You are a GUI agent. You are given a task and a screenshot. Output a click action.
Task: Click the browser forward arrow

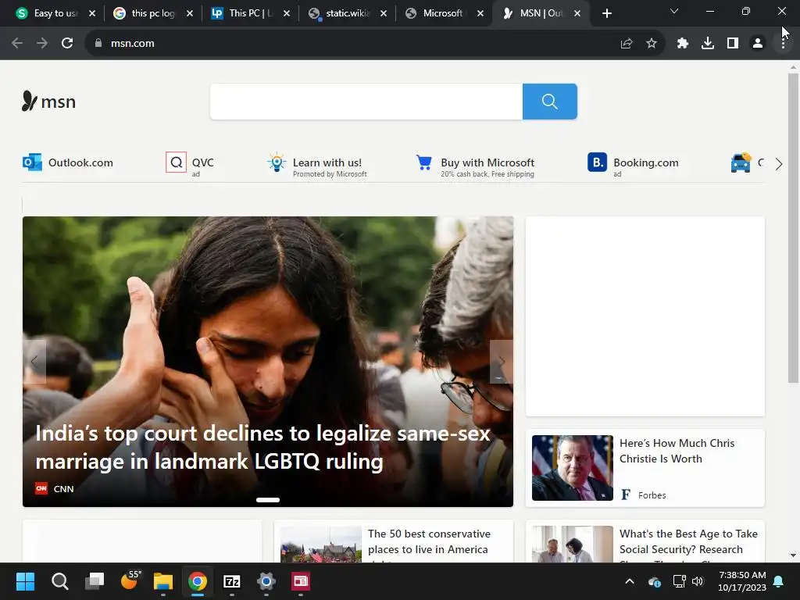click(42, 44)
